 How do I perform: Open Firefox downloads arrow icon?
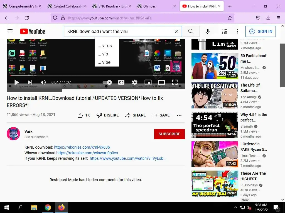pos(268,18)
